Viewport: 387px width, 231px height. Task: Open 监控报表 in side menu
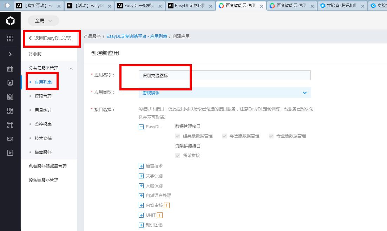pos(43,124)
